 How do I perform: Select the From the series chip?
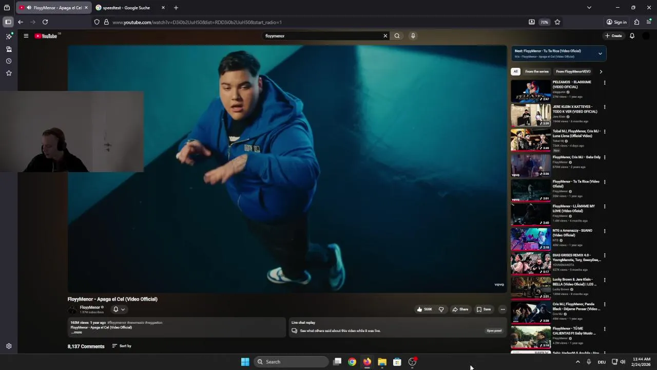[x=537, y=71]
